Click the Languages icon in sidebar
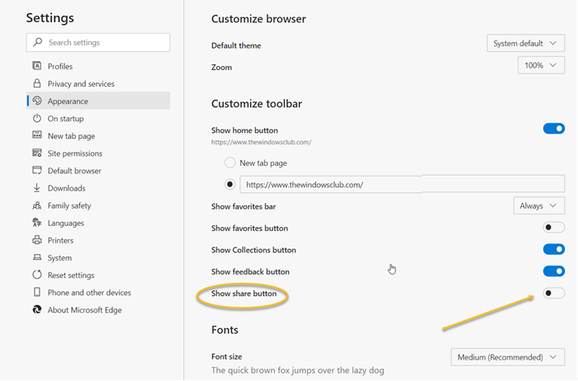The height and width of the screenshot is (381, 578). [x=37, y=223]
